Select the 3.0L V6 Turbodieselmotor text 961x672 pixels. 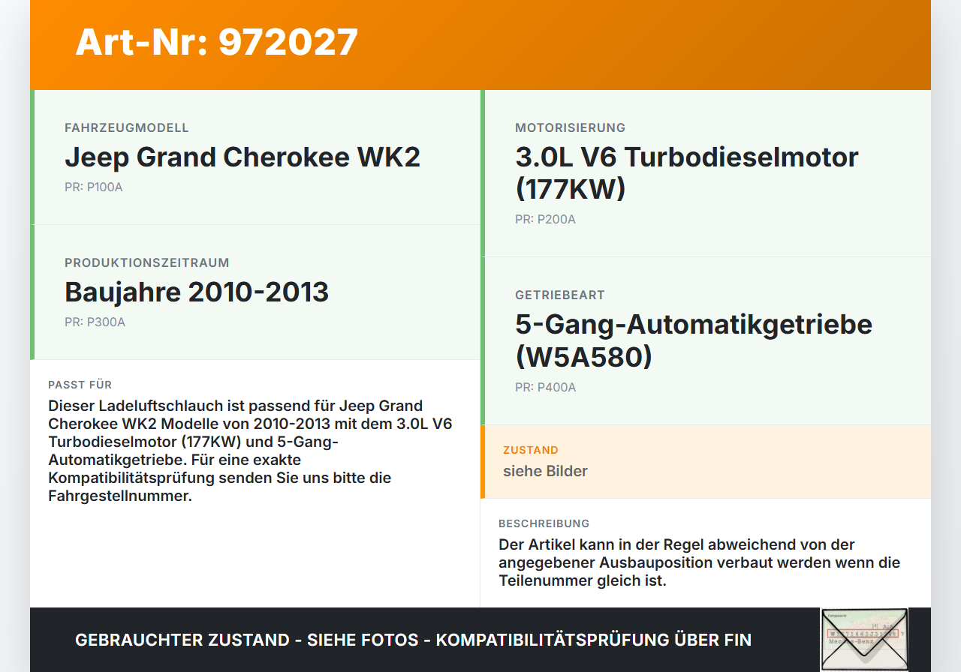(x=685, y=157)
